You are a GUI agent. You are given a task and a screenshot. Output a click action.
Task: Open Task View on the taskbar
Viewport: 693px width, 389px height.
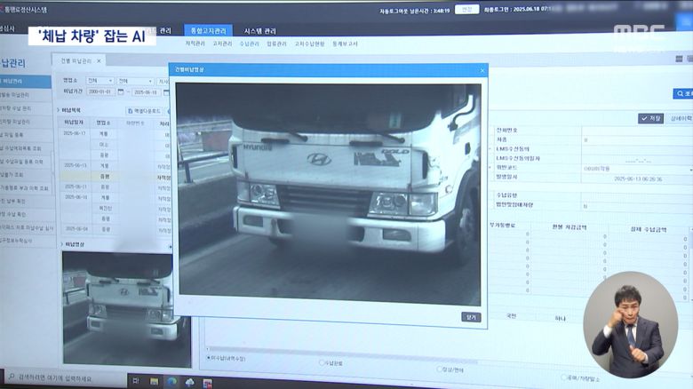(x=136, y=381)
